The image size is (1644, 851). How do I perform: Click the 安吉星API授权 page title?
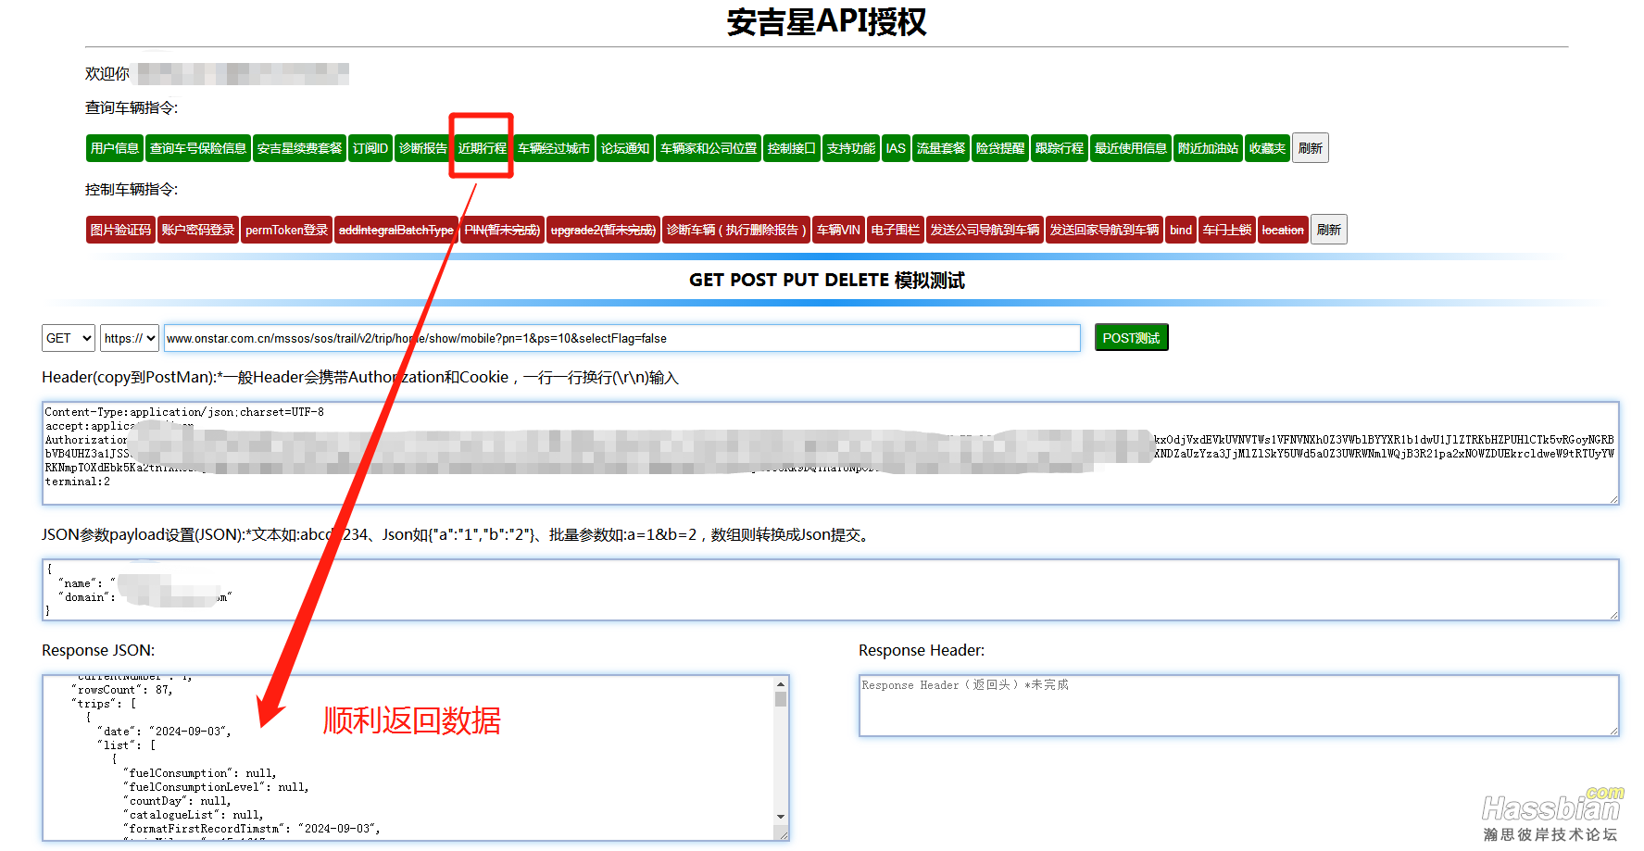point(826,22)
